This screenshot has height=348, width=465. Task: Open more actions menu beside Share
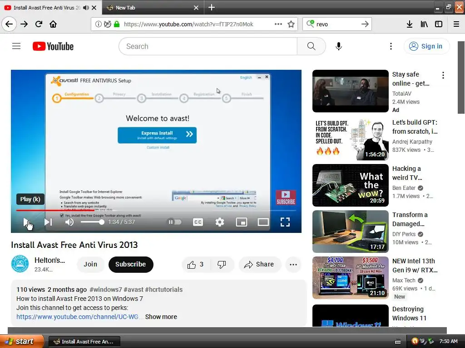coord(293,265)
